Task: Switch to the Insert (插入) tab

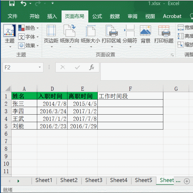Action: pos(52,16)
